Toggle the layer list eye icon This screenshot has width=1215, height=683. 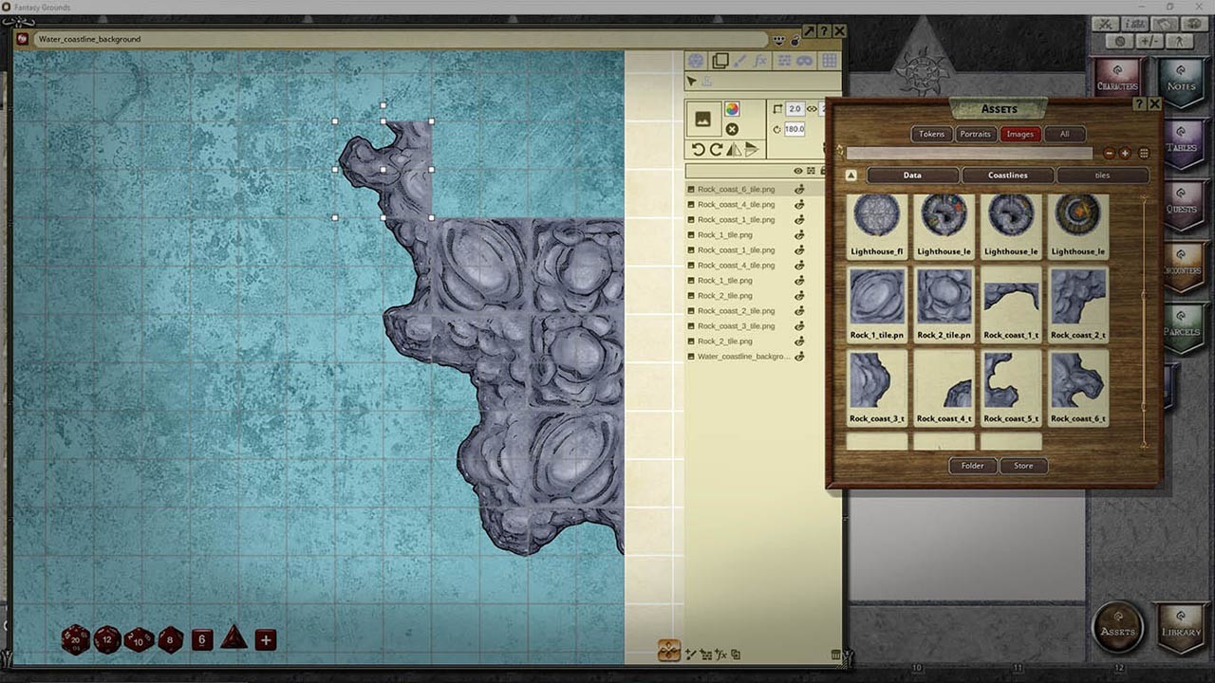(797, 169)
